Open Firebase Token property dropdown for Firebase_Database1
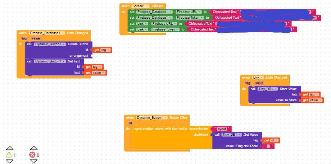This screenshot has height=164, width=331. coord(190,18)
